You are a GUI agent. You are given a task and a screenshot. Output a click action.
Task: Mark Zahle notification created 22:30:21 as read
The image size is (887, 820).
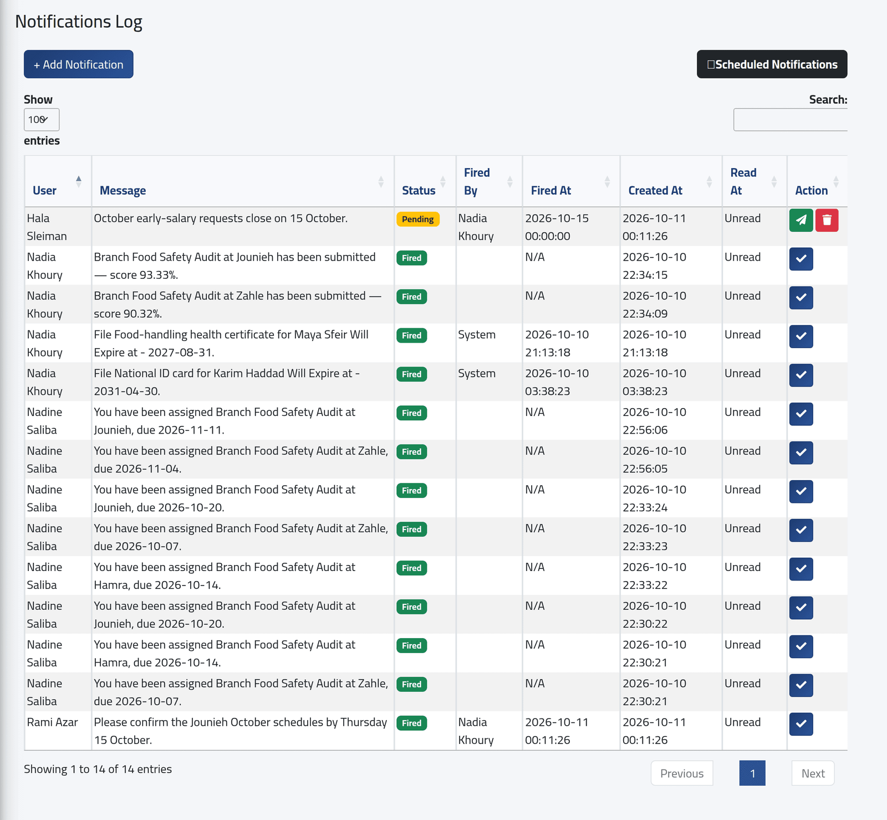(x=801, y=686)
